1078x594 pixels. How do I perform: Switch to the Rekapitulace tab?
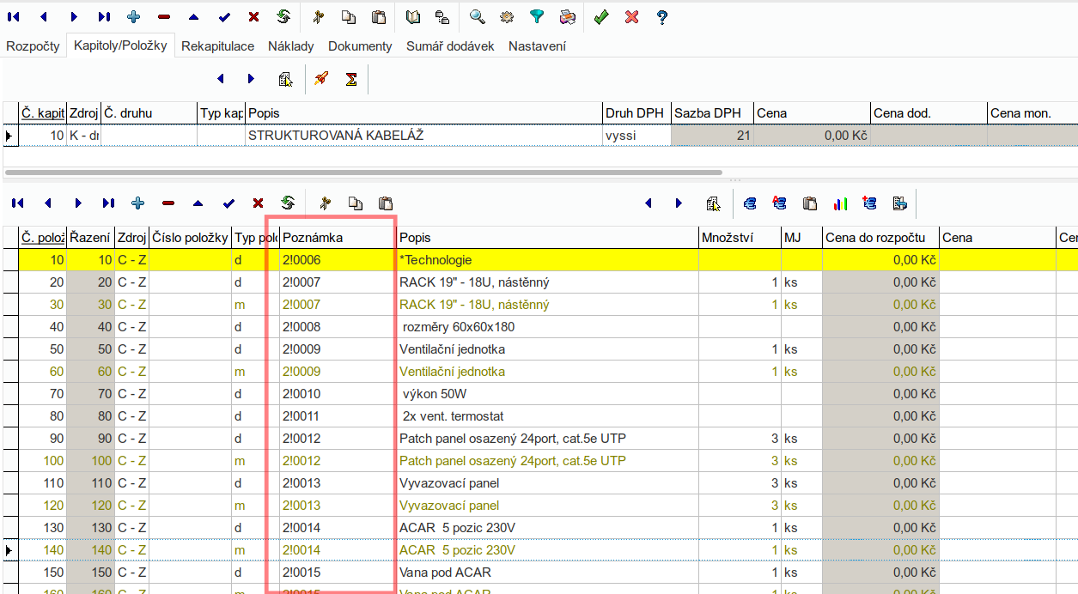[217, 46]
